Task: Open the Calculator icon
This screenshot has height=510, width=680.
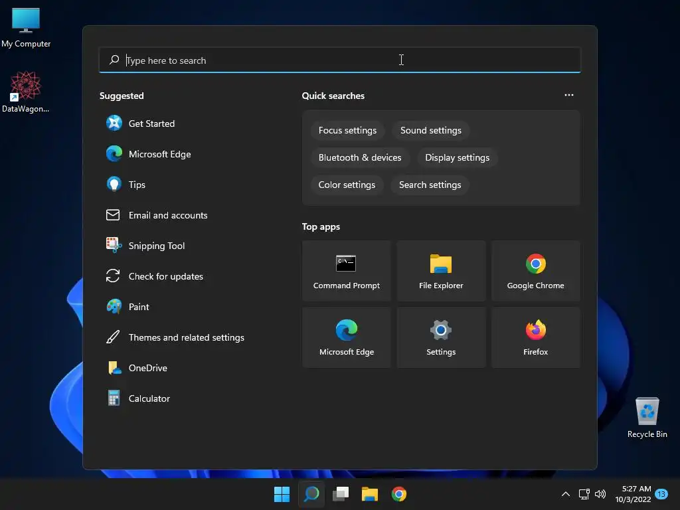Action: [114, 398]
